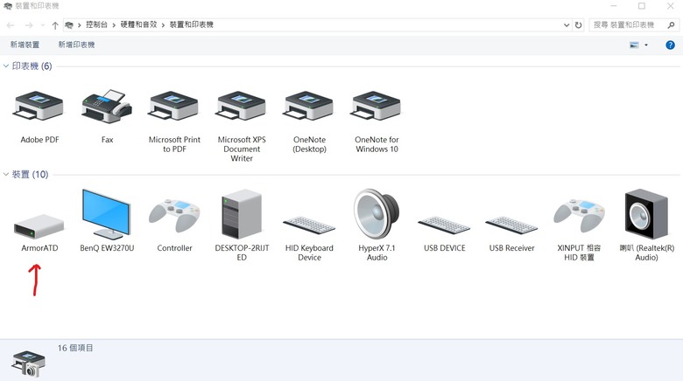Screen dimensions: 683x381
Task: Select the XINPUT HID gamepad icon
Action: 579,215
